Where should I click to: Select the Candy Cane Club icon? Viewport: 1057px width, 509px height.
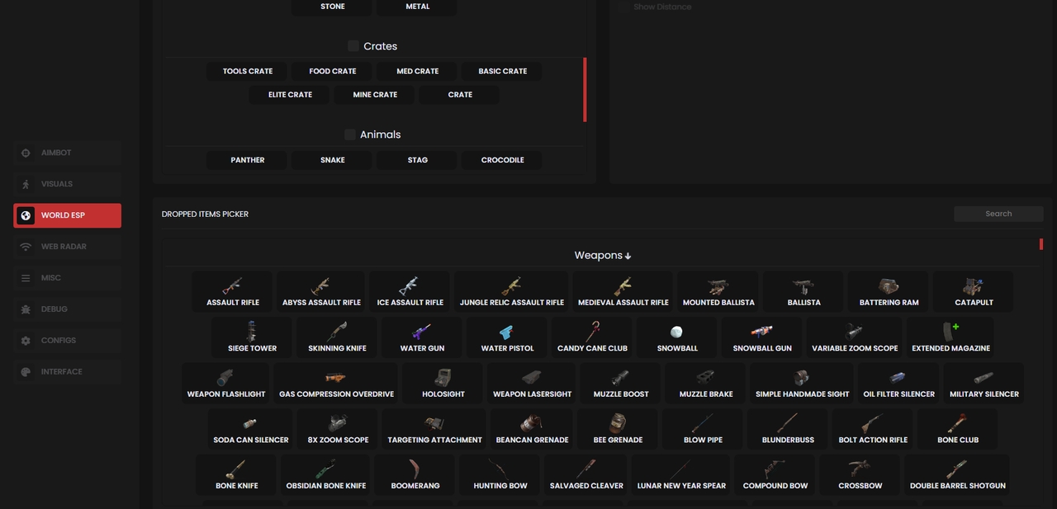tap(592, 332)
